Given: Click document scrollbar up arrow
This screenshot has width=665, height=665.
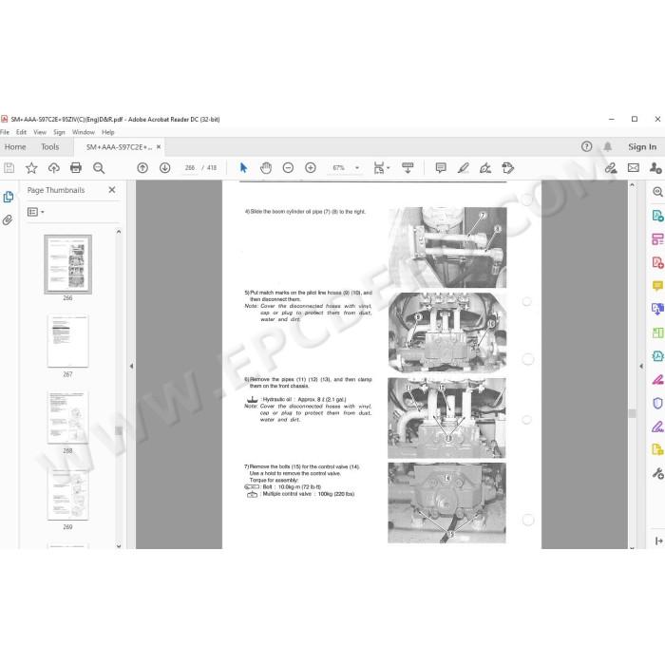Looking at the screenshot, I should coord(632,185).
